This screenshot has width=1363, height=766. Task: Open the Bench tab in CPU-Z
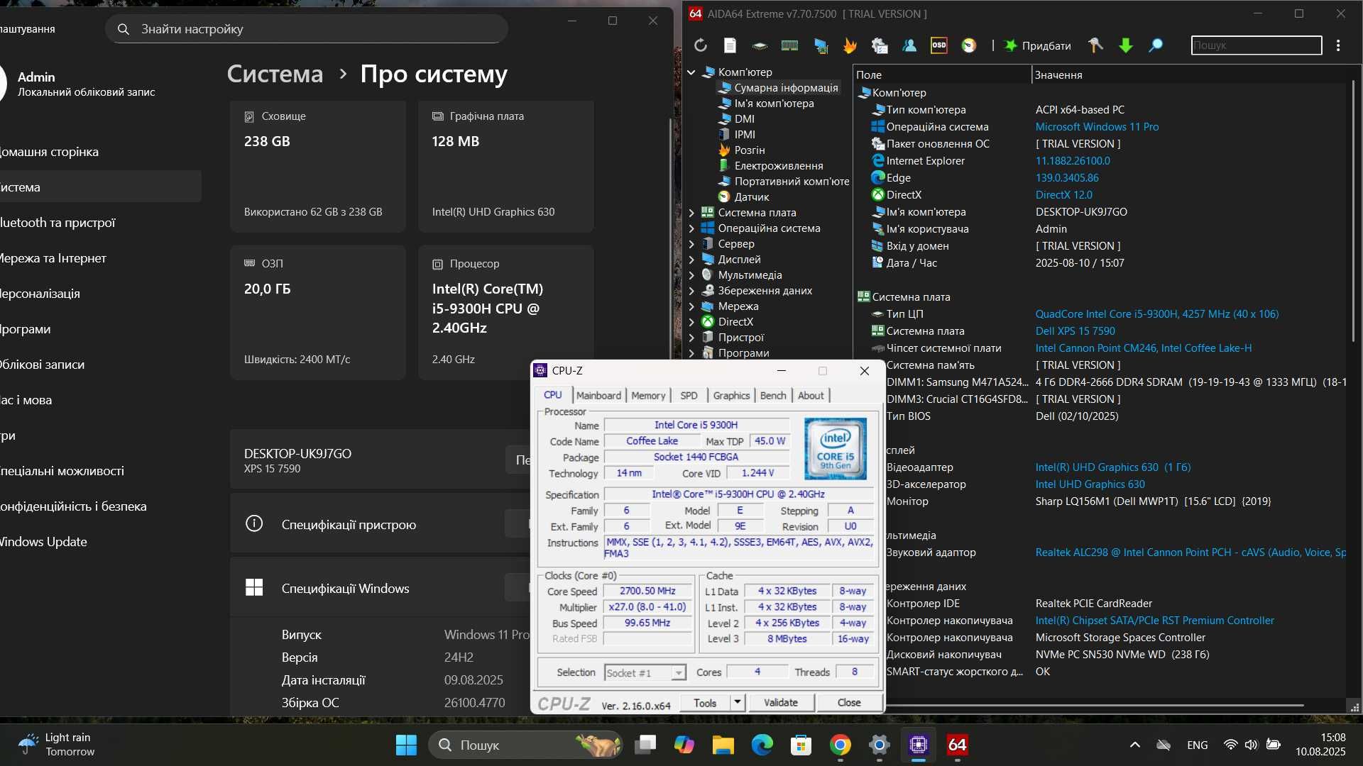[773, 395]
